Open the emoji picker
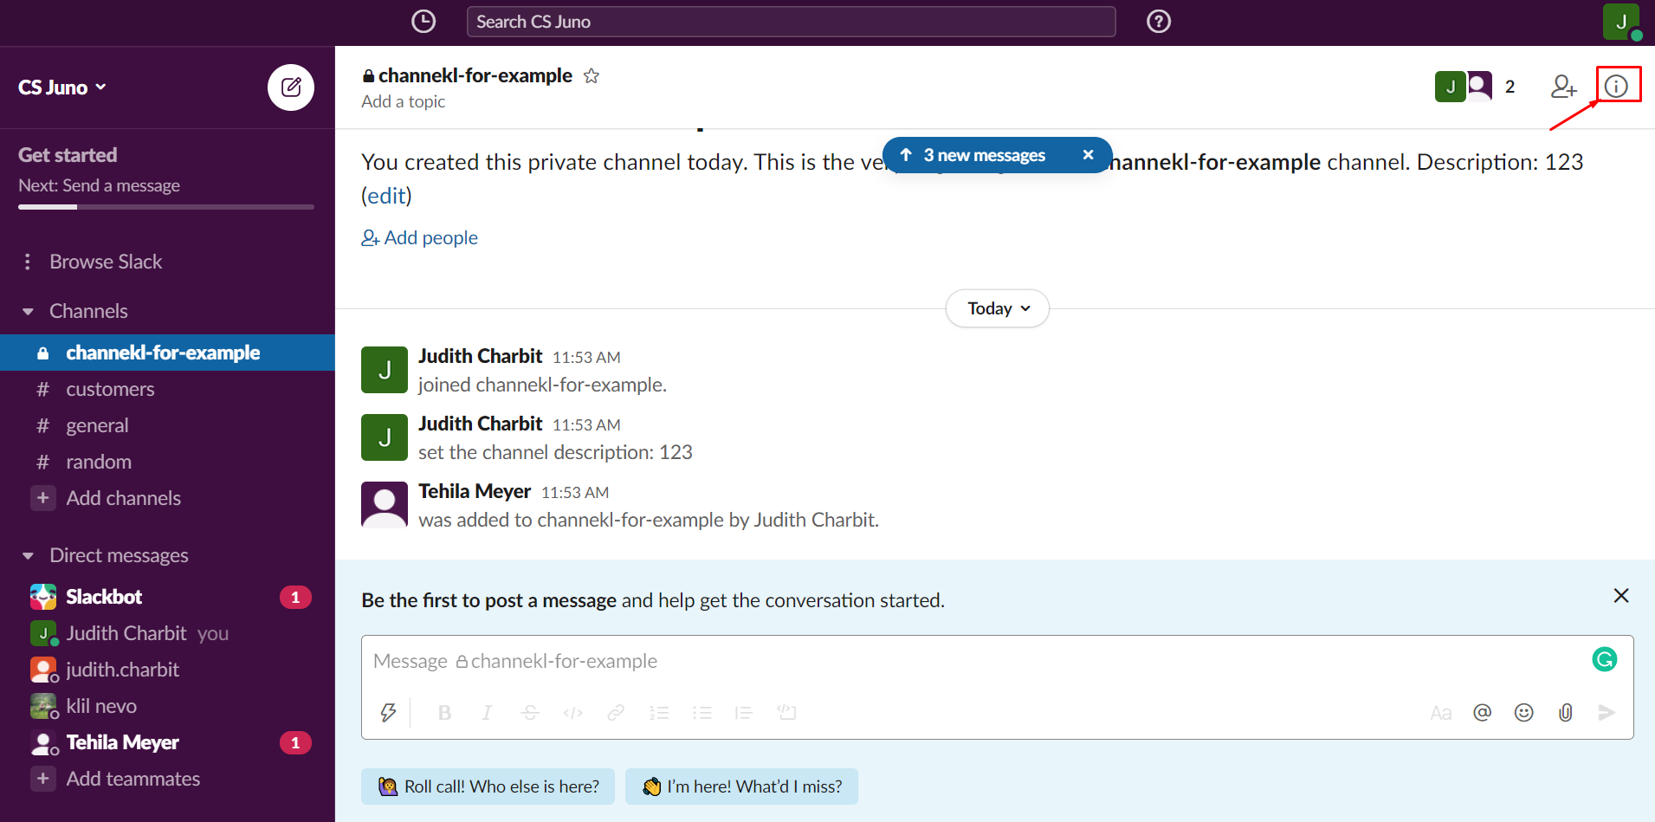Screen dimensions: 1655x822 pyautogui.click(x=1523, y=712)
